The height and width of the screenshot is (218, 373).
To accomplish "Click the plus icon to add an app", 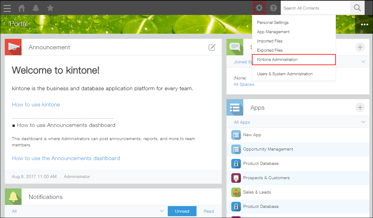I will point(360,107).
